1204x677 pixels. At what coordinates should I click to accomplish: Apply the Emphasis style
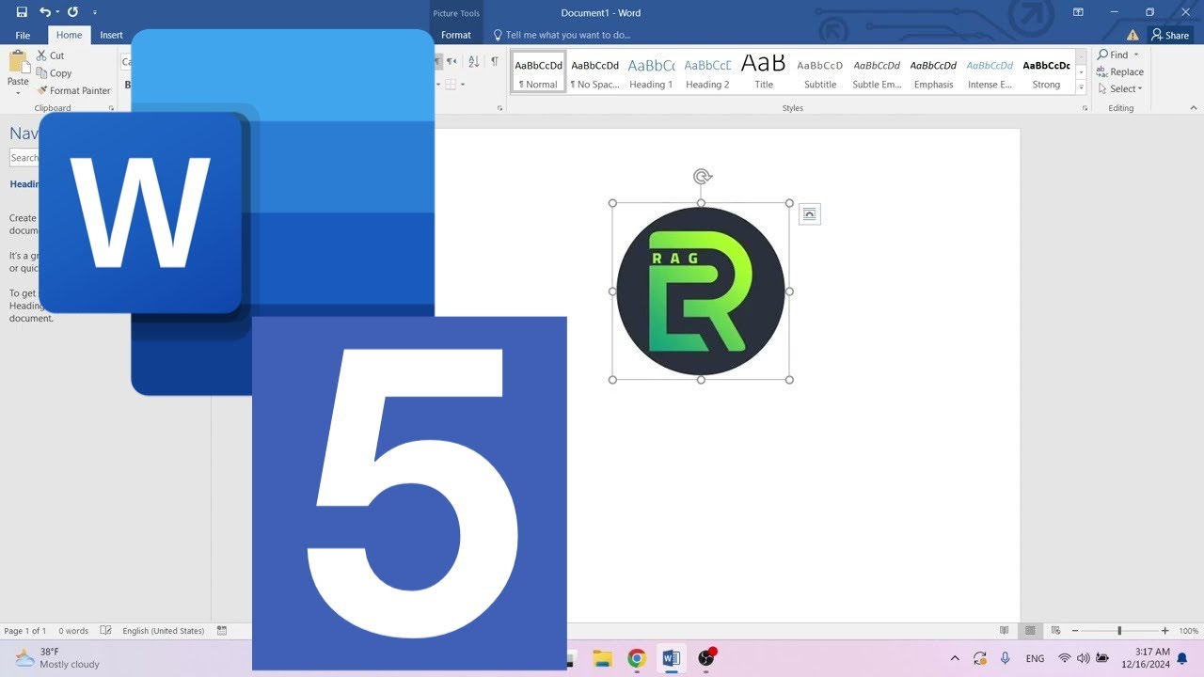(933, 71)
